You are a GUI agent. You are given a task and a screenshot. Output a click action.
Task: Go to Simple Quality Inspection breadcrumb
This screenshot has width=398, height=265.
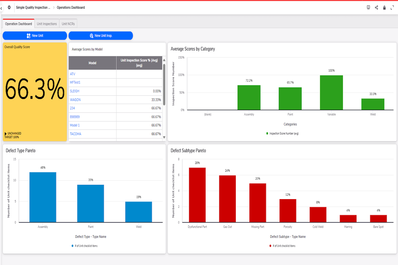(33, 7)
